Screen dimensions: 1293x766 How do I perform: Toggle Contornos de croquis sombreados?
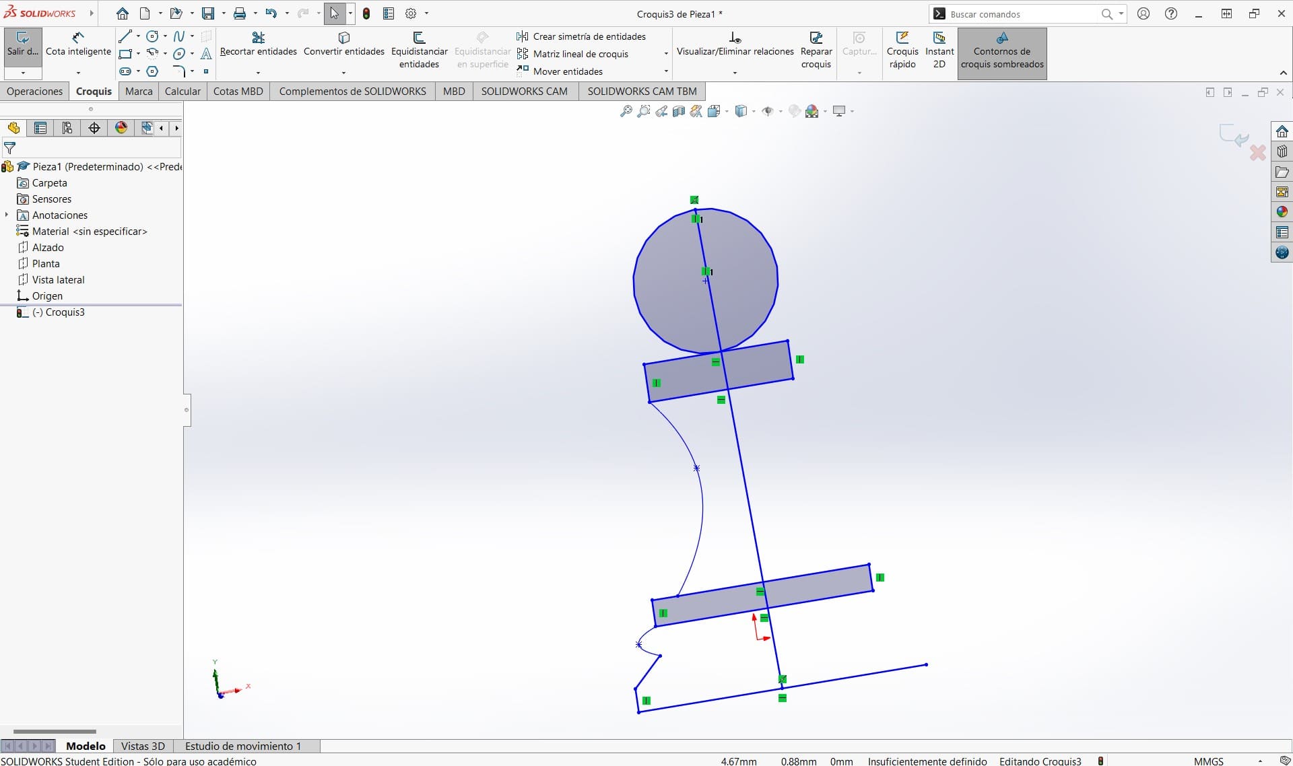[x=1002, y=53]
